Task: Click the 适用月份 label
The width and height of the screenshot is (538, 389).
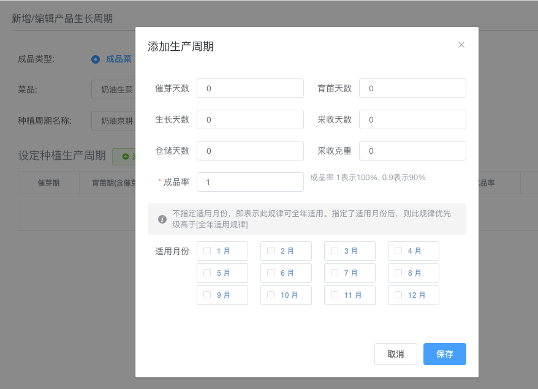Action: tap(172, 251)
